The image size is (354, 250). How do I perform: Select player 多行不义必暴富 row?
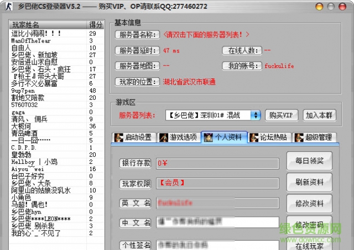point(56,83)
